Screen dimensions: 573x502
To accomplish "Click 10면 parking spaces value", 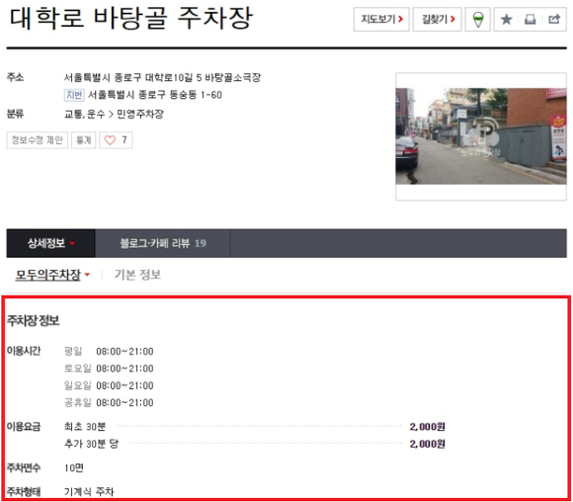I will 74,468.
